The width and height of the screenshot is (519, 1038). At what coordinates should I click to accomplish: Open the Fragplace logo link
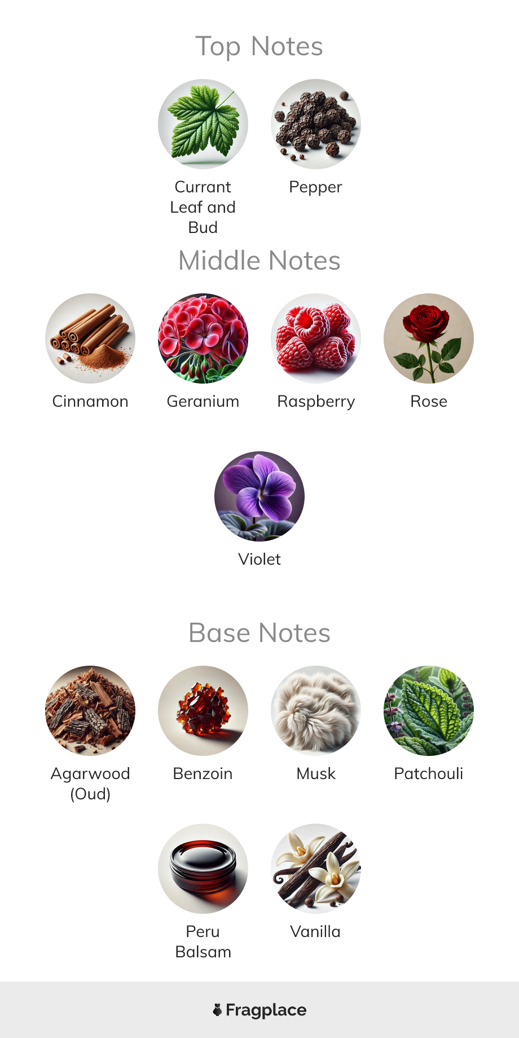click(x=259, y=1010)
